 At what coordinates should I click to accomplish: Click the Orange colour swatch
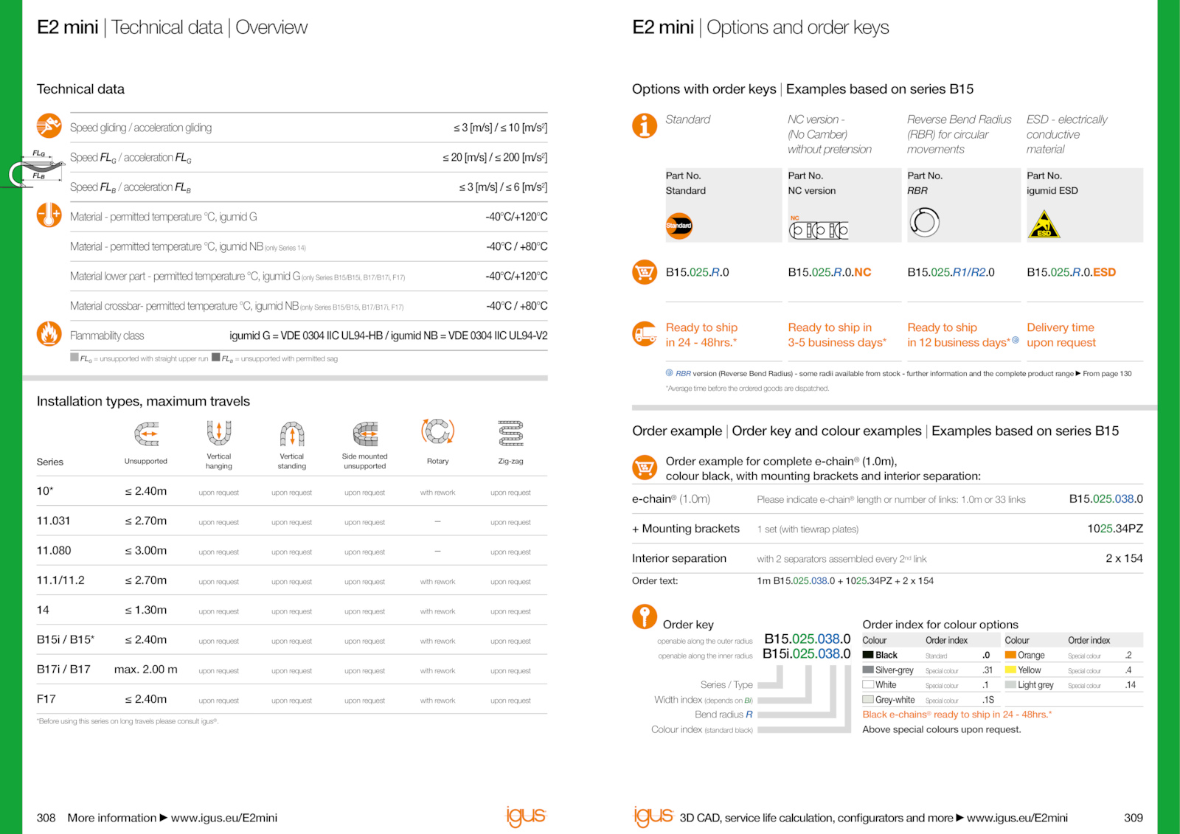pos(1010,655)
